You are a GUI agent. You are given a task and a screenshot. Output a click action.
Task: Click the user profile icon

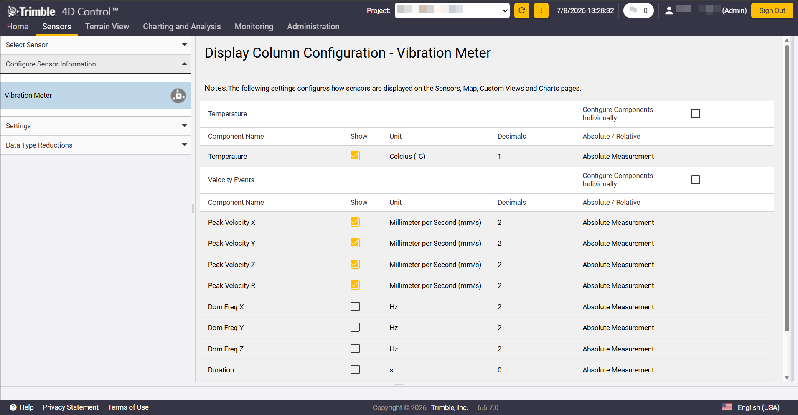click(x=669, y=10)
